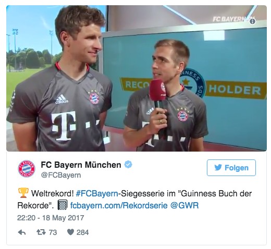Like the tweet with heart icon
The image size is (271, 249).
(x=70, y=232)
